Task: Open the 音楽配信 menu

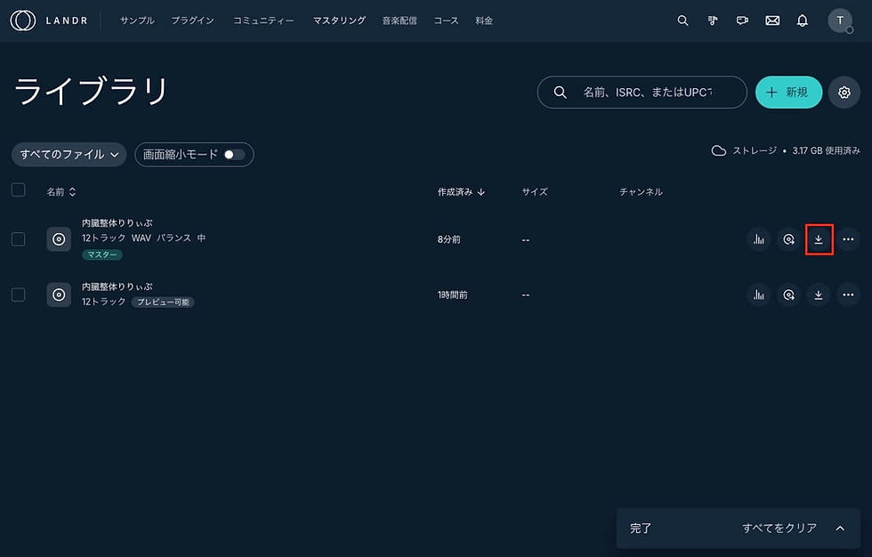Action: coord(400,20)
